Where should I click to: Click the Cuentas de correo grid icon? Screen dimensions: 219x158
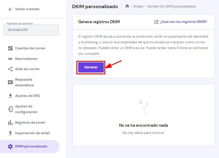click(10, 48)
